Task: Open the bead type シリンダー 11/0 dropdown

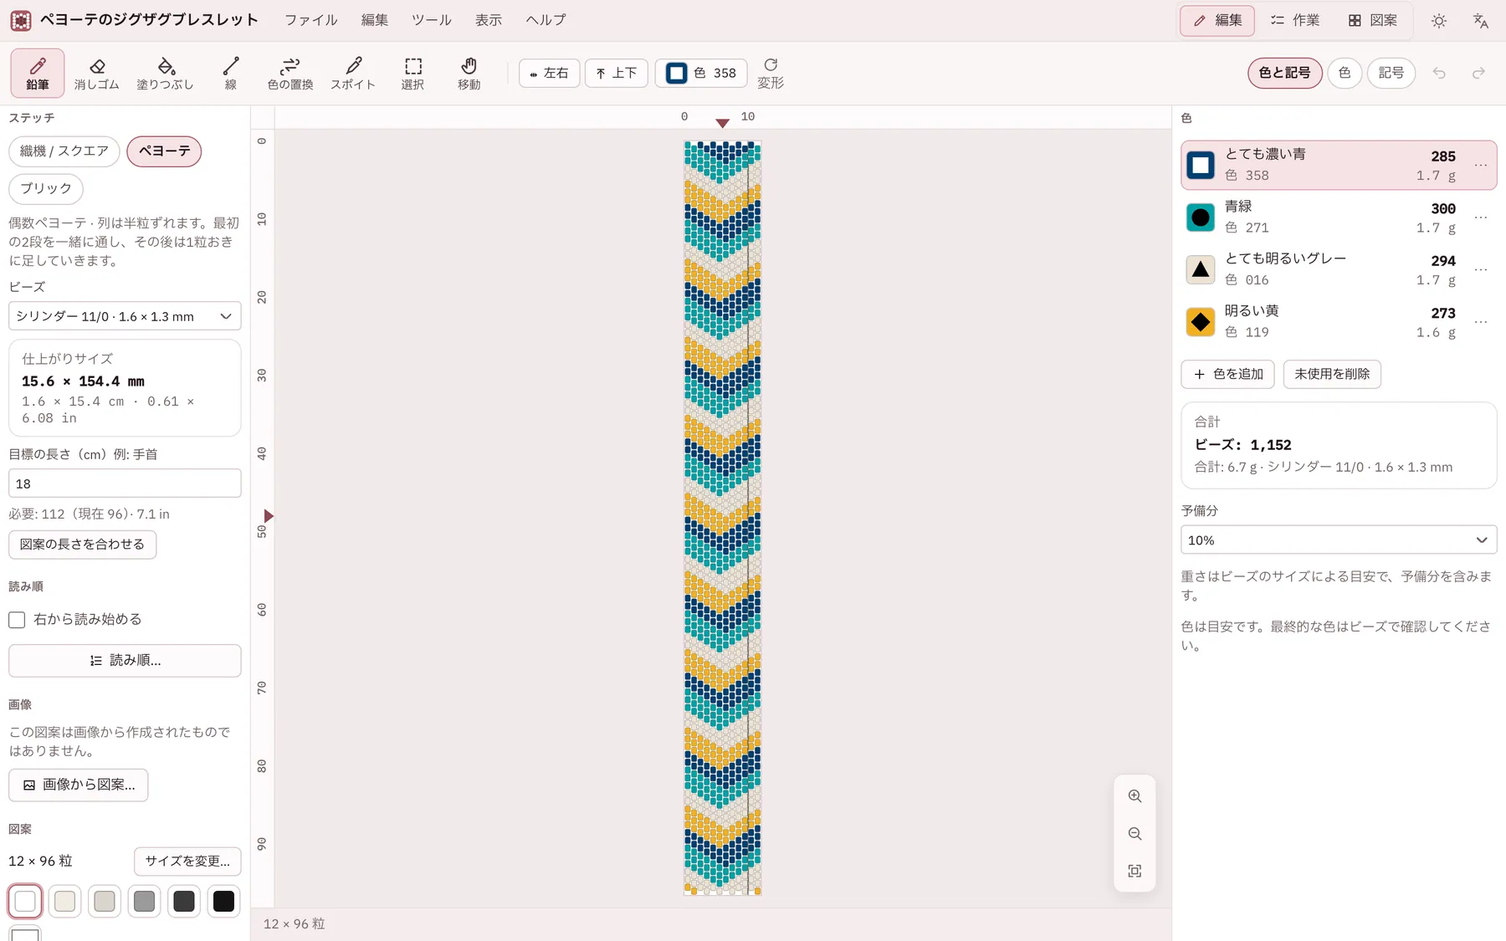Action: click(125, 316)
